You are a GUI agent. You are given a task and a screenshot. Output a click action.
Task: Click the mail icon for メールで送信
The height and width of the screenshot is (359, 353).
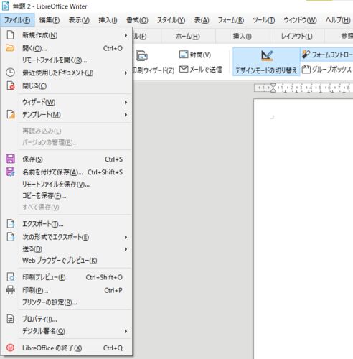click(x=184, y=70)
